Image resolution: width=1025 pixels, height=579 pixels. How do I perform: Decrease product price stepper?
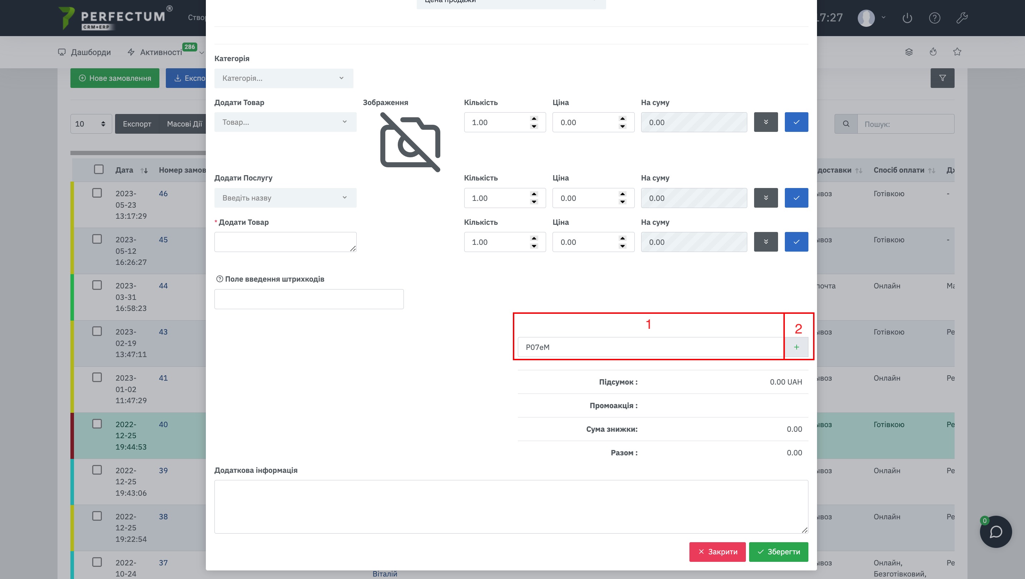pyautogui.click(x=622, y=126)
